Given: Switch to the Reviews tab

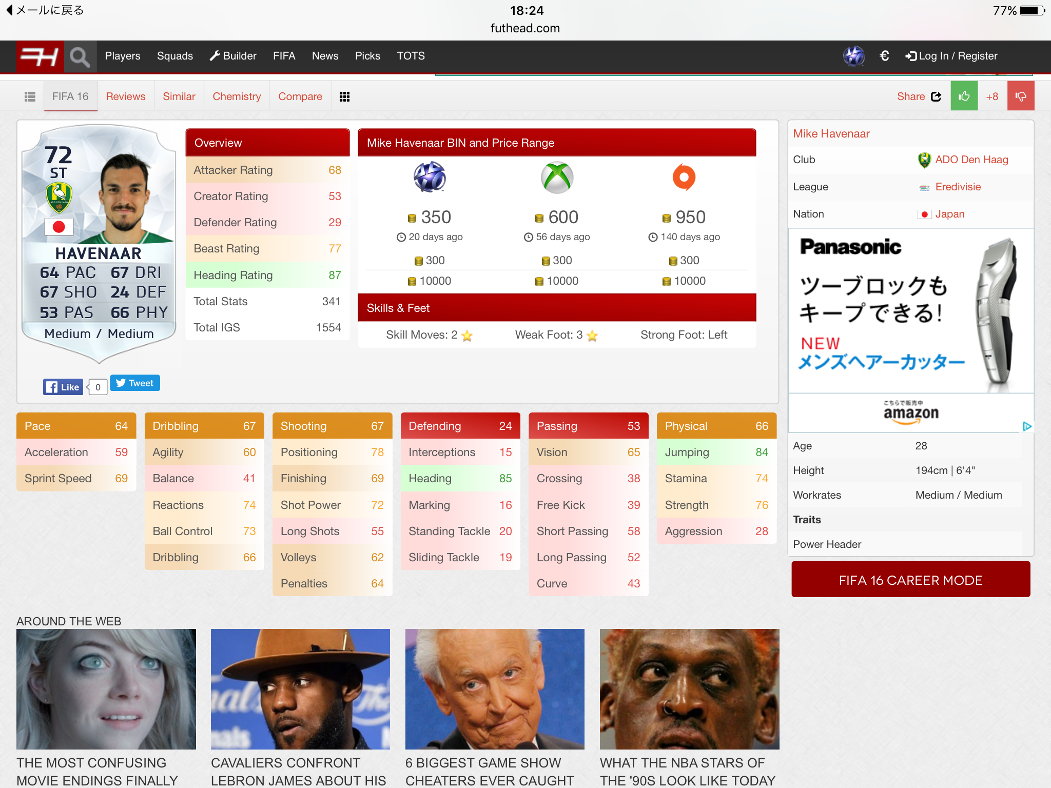Looking at the screenshot, I should tap(126, 96).
